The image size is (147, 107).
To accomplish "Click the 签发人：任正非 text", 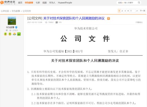I will tap(118, 51).
